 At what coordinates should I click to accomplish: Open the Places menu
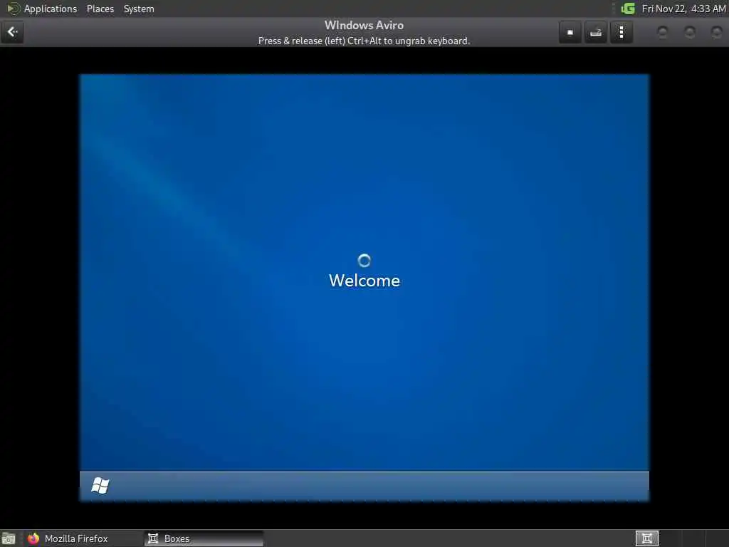pos(100,9)
